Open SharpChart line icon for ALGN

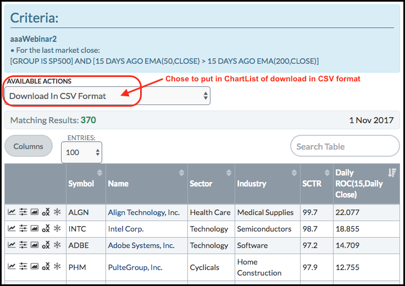pos(12,212)
